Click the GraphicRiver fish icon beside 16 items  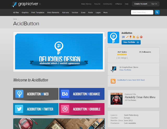[114, 69]
